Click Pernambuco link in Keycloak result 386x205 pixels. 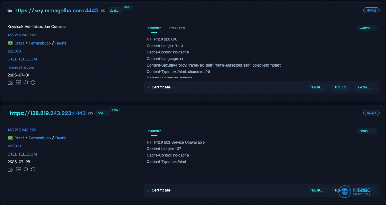pyautogui.click(x=40, y=43)
